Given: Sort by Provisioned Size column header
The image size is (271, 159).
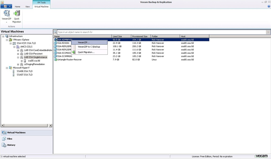Looking at the screenshot, I should coord(141,36).
